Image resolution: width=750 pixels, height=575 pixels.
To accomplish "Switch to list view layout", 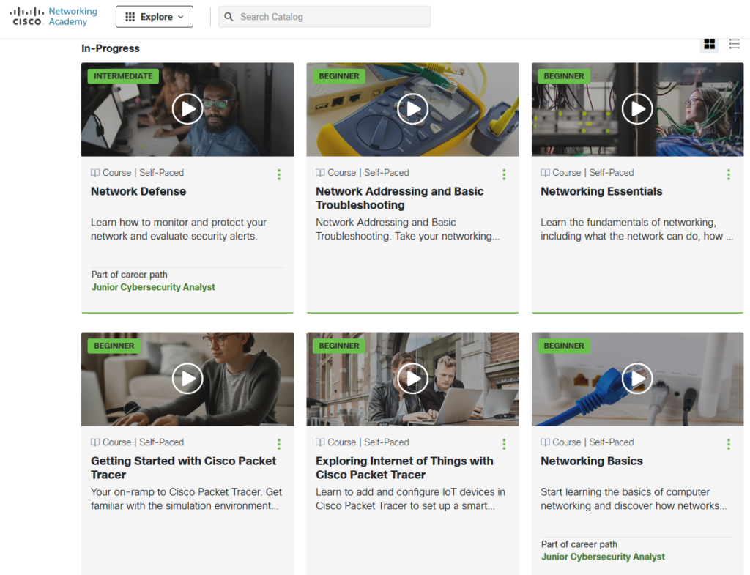I will pos(734,44).
